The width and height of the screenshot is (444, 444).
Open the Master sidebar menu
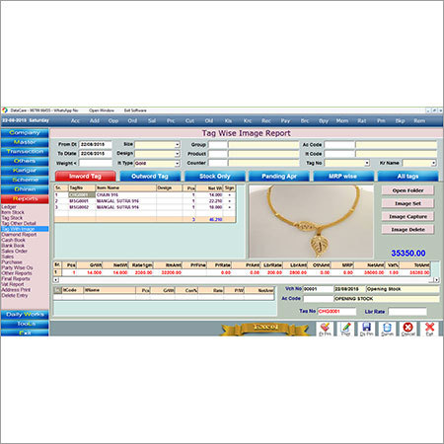25,142
